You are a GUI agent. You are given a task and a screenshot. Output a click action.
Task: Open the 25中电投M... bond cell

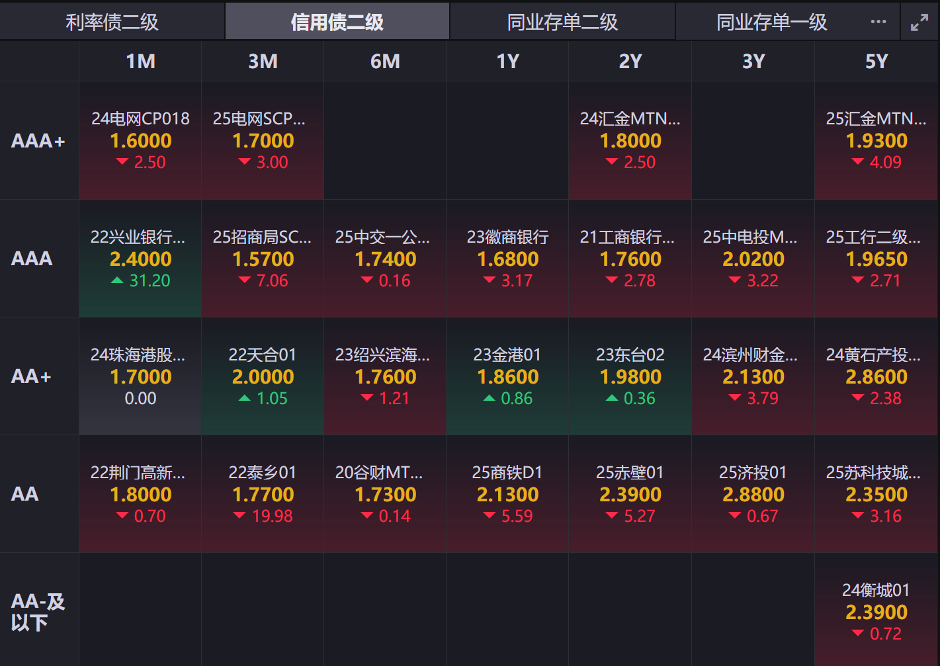(x=753, y=259)
